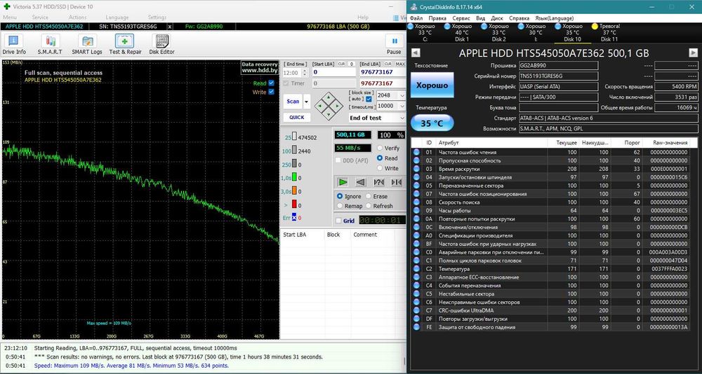Click previous disk arrow in CrystalDiskInfo
The image size is (702, 374).
[416, 53]
